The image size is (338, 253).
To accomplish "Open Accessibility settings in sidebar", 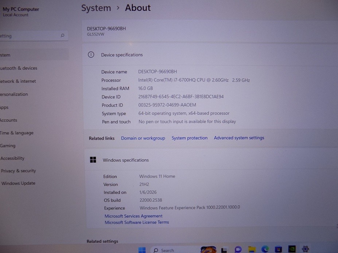I will pyautogui.click(x=12, y=158).
